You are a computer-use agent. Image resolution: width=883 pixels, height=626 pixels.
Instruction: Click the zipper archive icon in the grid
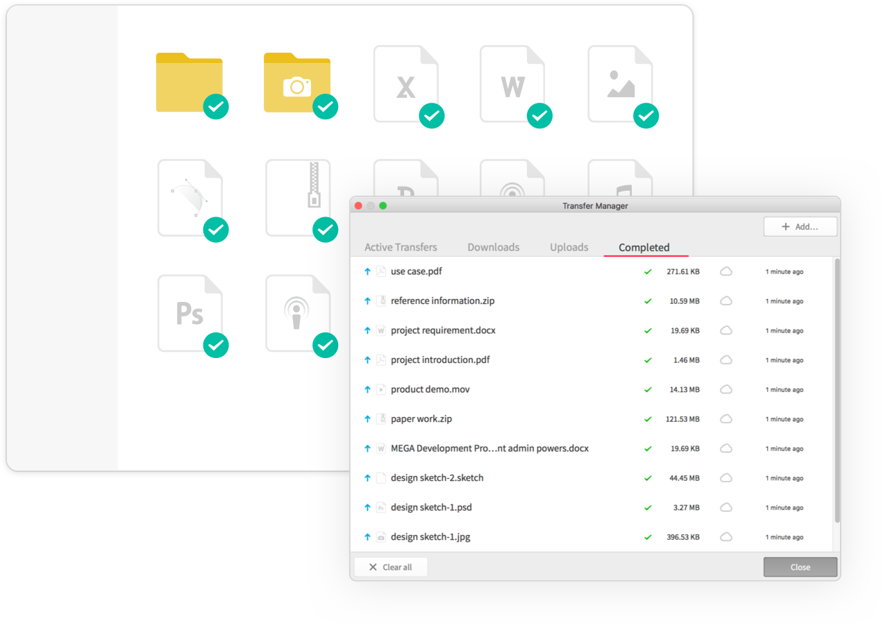[297, 197]
